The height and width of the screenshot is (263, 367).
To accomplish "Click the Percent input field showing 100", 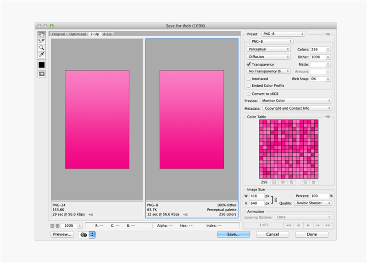I will (x=320, y=196).
